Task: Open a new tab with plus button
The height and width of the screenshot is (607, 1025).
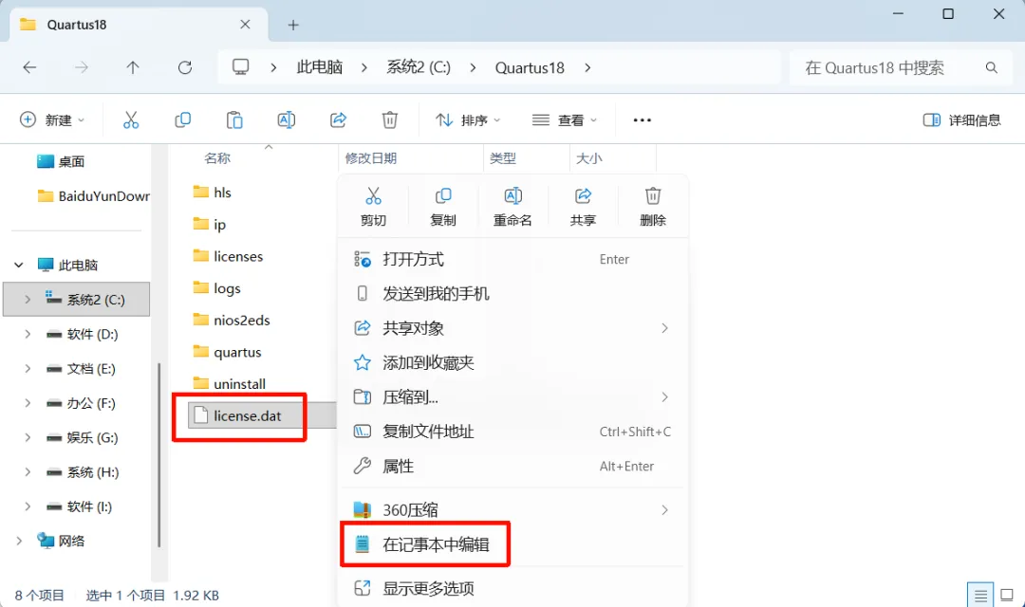Action: tap(293, 25)
